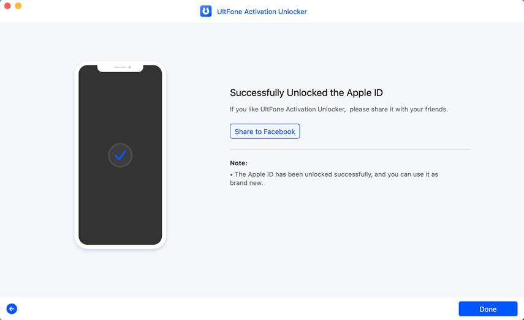Screen dimensions: 524x320
Task: Click the phone's front camera dot
Action: [x=130, y=67]
